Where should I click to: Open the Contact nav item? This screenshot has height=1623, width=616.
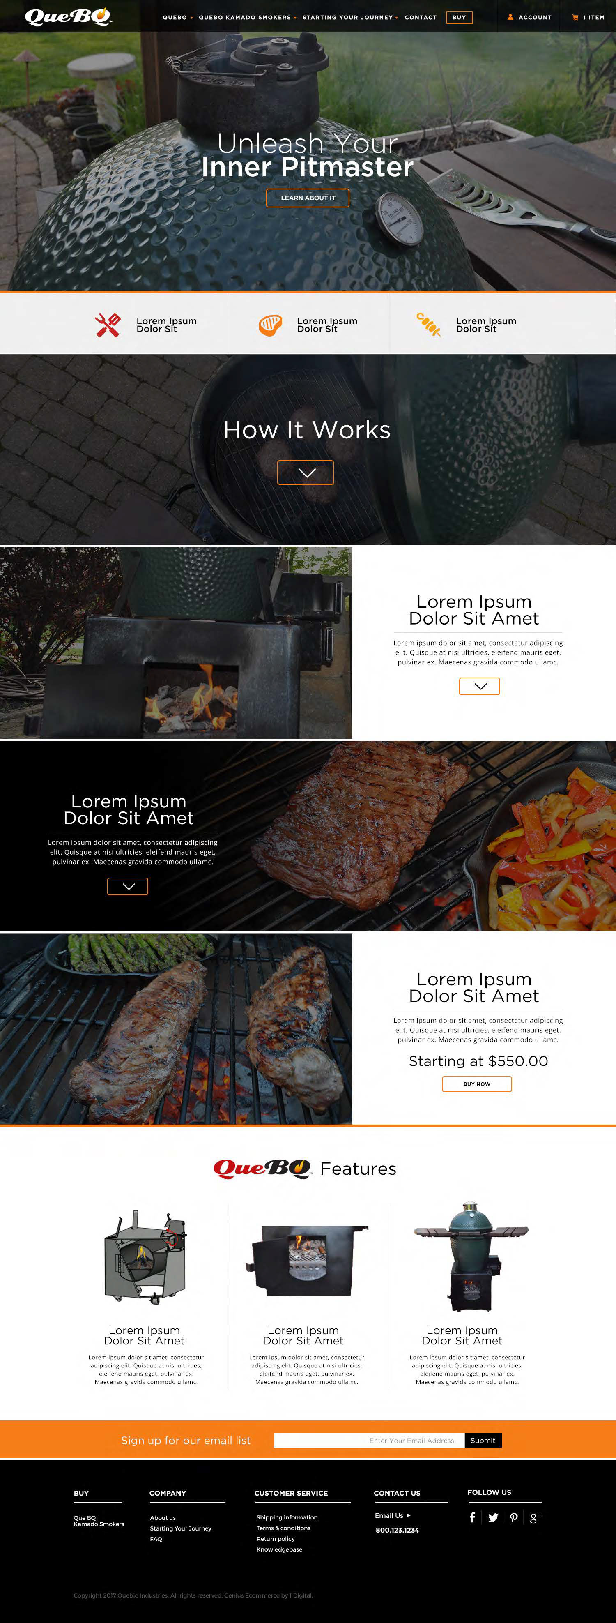point(421,18)
